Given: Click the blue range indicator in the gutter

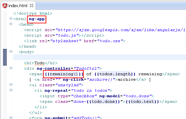Looking at the screenshot, I should 5,57.
